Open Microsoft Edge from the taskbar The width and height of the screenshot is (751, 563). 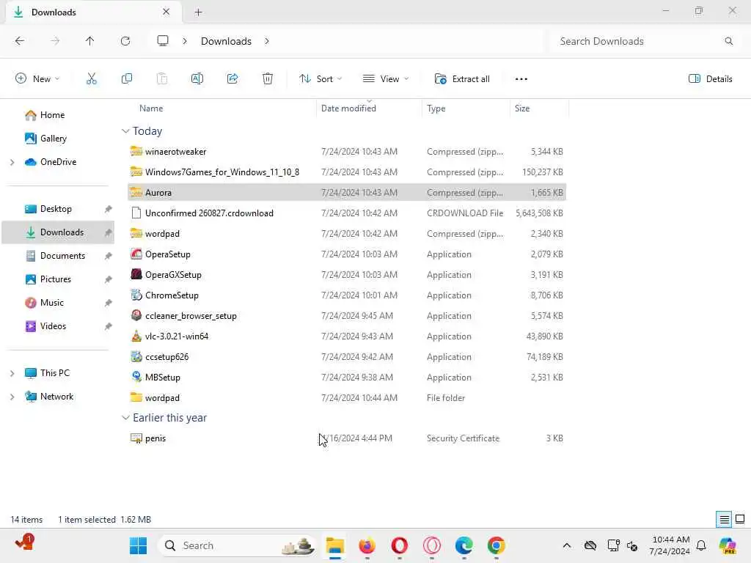tap(464, 545)
